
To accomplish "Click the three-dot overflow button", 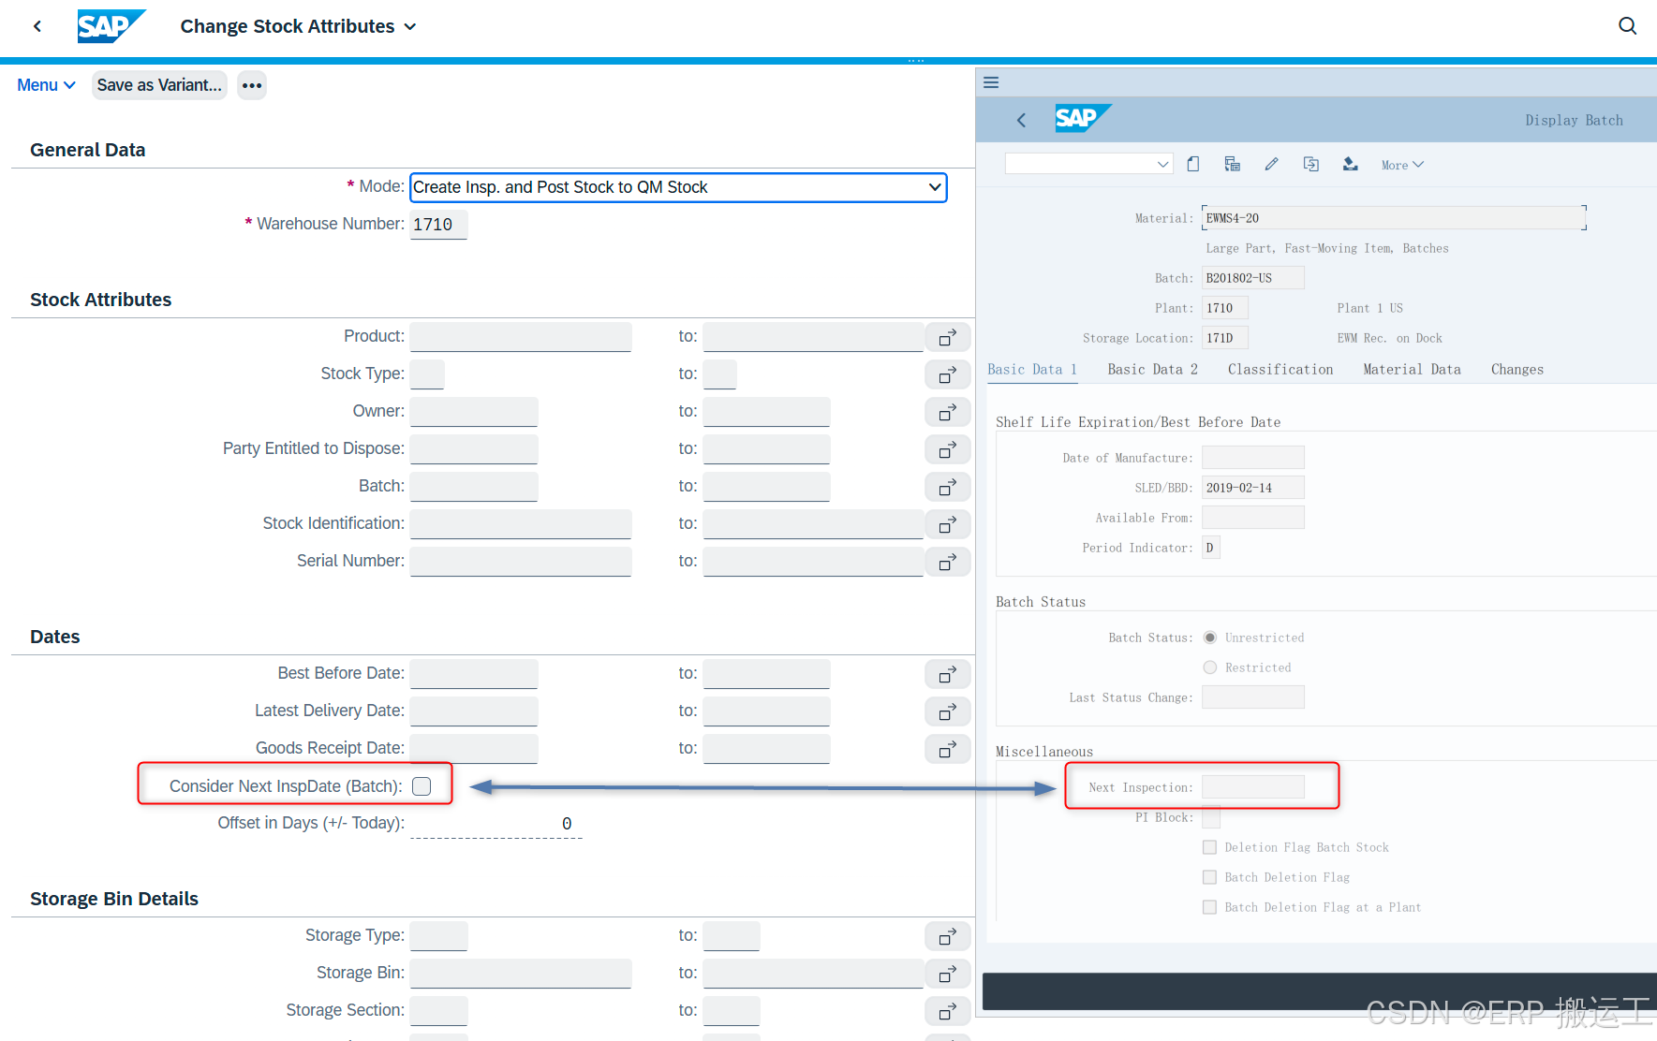I will (x=252, y=85).
